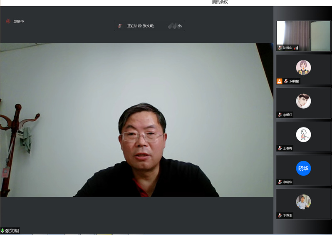
Task: Click muted mic icon beside 沈桥庆 name
Action: coord(280,48)
